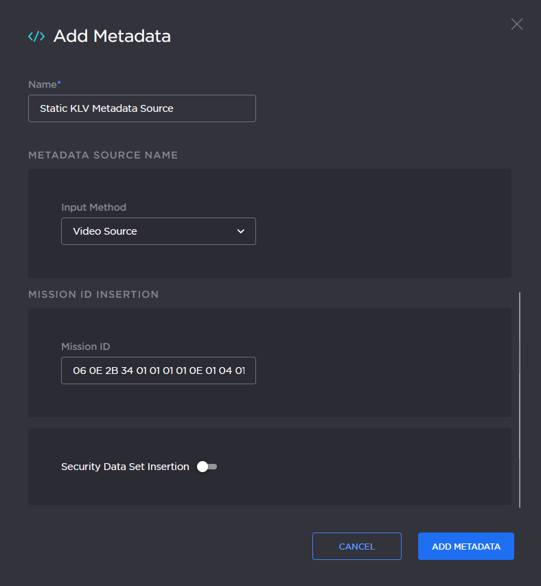
Task: Click the MISSION ID INSERTION section label
Action: coord(93,294)
